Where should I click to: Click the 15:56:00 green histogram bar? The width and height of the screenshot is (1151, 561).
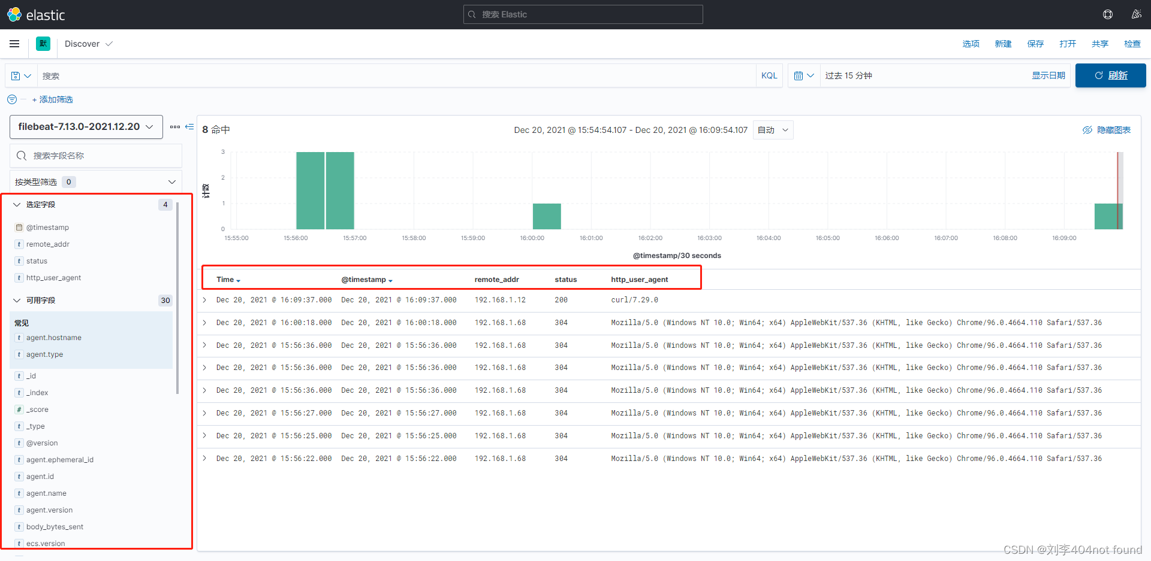click(x=310, y=190)
